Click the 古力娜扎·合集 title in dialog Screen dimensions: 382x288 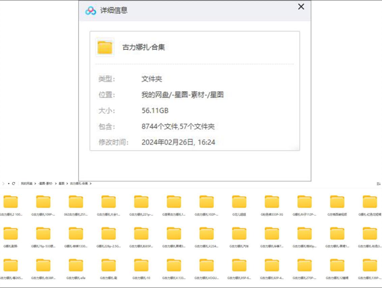144,47
